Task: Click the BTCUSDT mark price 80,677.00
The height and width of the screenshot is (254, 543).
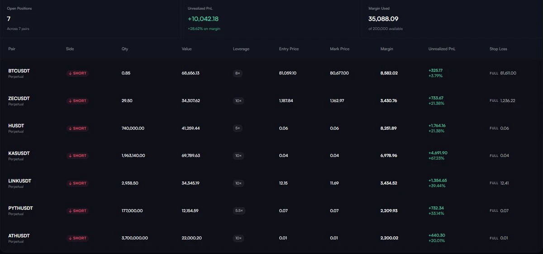Action: pos(339,73)
